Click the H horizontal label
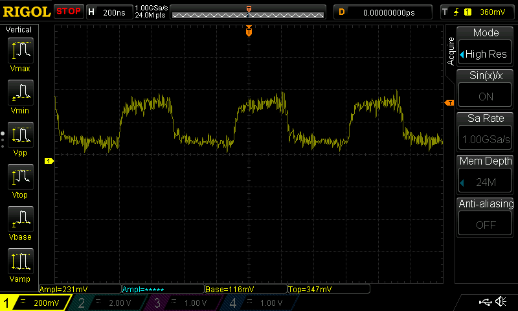This screenshot has height=311, width=518. [91, 12]
